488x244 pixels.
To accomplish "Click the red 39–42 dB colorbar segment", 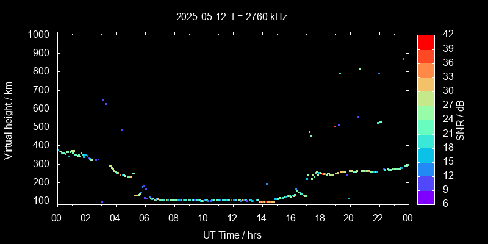I will [x=426, y=42].
